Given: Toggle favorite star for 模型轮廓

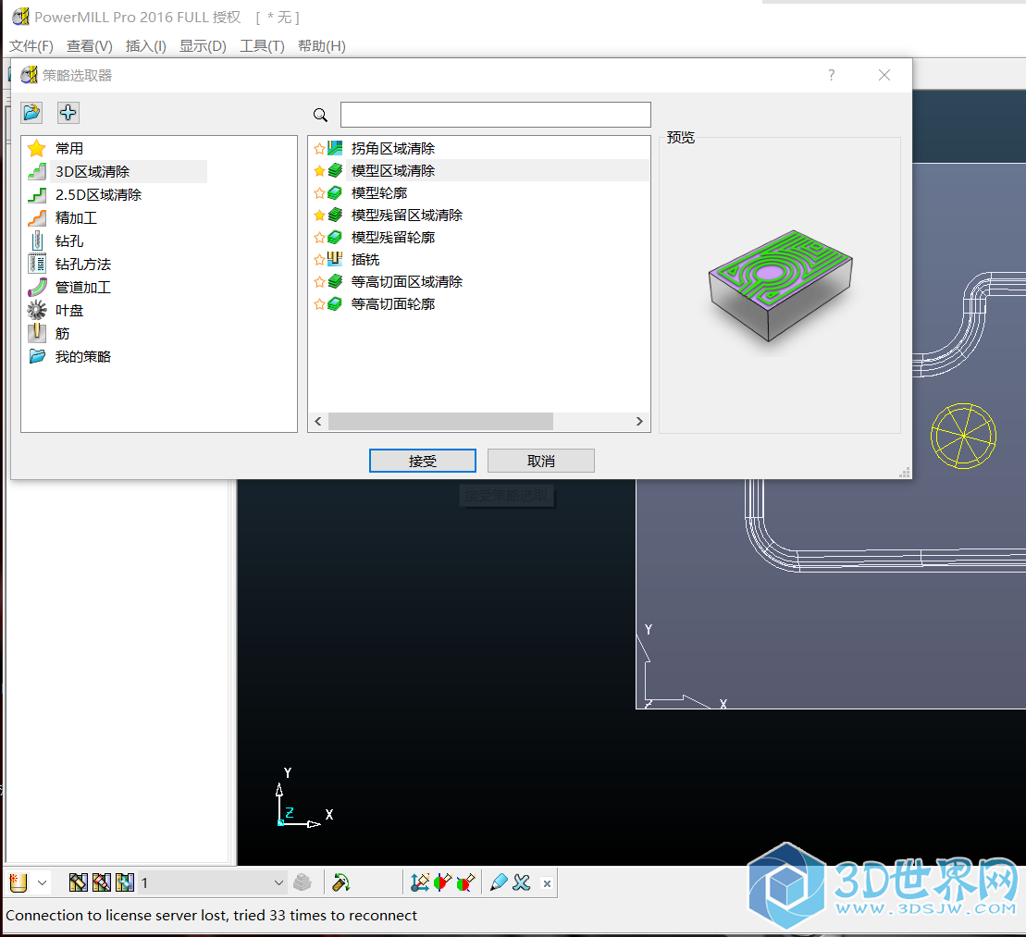Looking at the screenshot, I should tap(319, 193).
